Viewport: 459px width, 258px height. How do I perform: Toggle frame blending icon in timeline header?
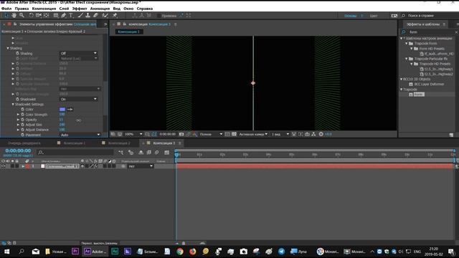(149, 153)
